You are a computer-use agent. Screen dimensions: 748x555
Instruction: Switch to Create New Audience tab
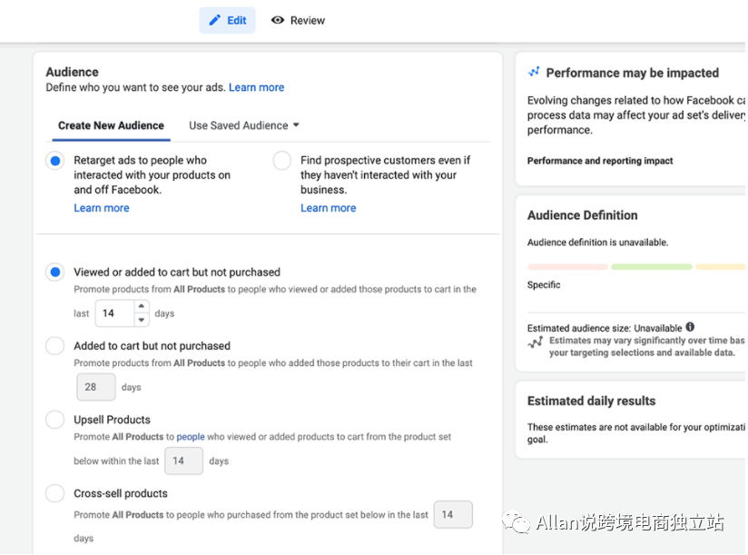[111, 125]
